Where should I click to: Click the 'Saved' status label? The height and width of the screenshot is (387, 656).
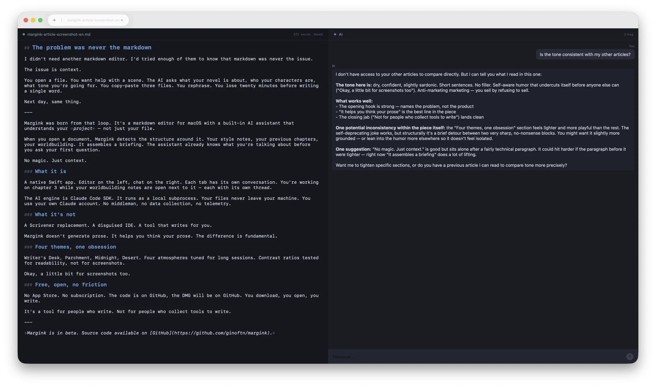coord(318,34)
